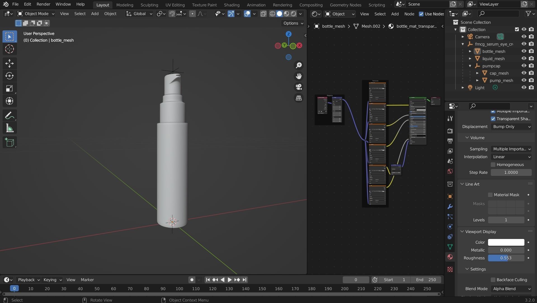
Task: Open the Material properties tab
Action: click(x=450, y=257)
